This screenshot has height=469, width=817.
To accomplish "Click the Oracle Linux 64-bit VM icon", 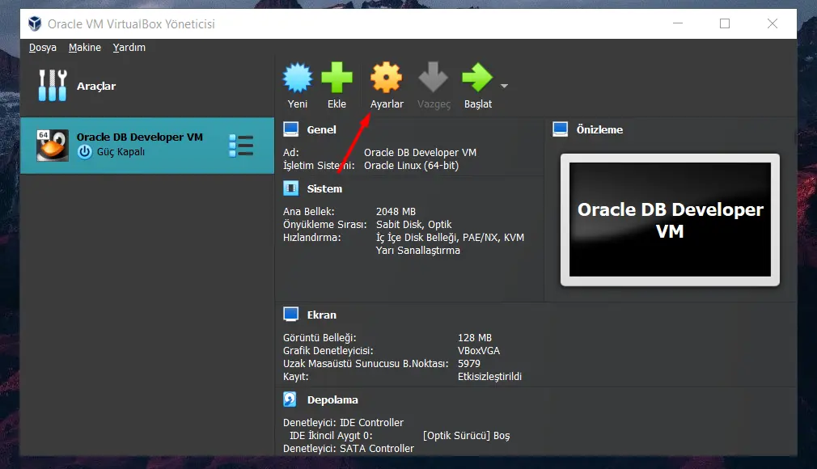I will tap(53, 146).
